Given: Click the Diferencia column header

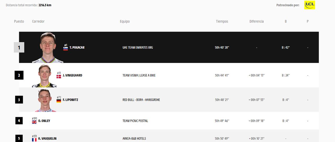Looking at the screenshot, I should 256,21.
